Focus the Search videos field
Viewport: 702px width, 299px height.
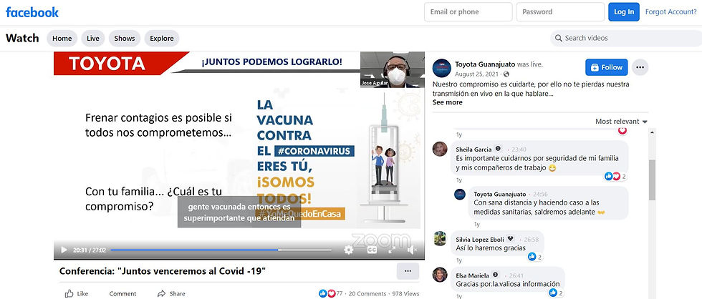[626, 39]
